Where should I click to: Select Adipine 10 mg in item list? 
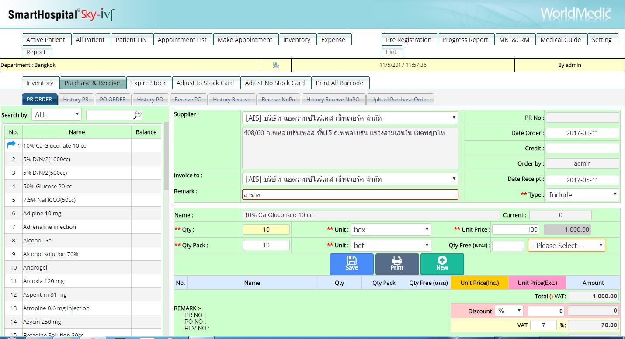click(x=83, y=213)
